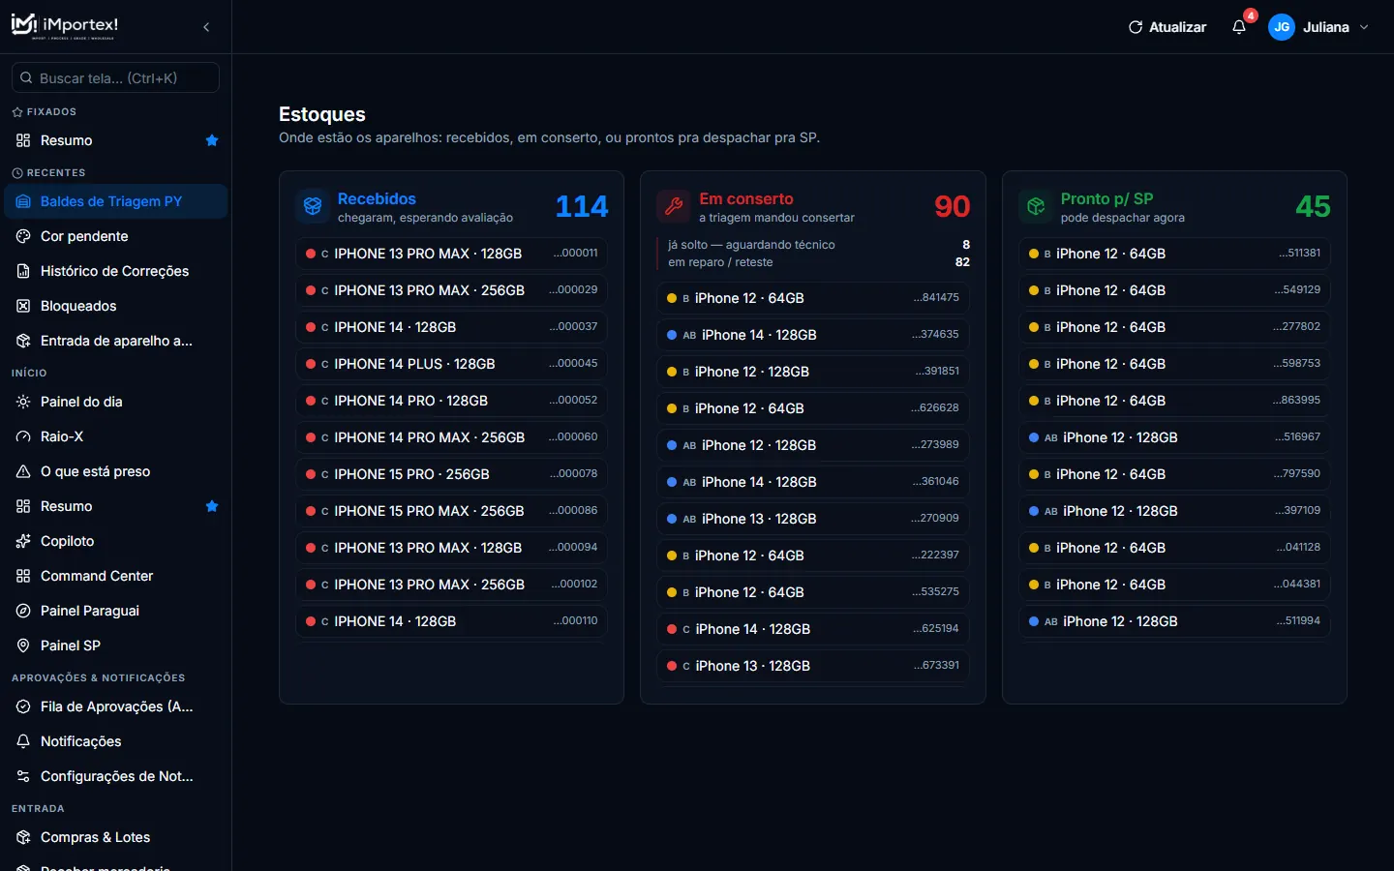This screenshot has width=1394, height=871.
Task: Click the Pronto p/ SP package icon
Action: tap(1036, 206)
